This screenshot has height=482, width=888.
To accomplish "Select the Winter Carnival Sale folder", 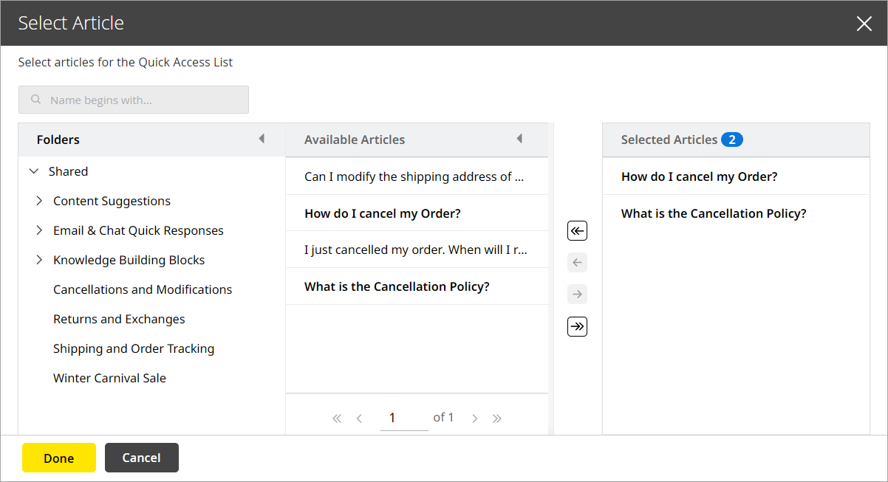I will (109, 377).
